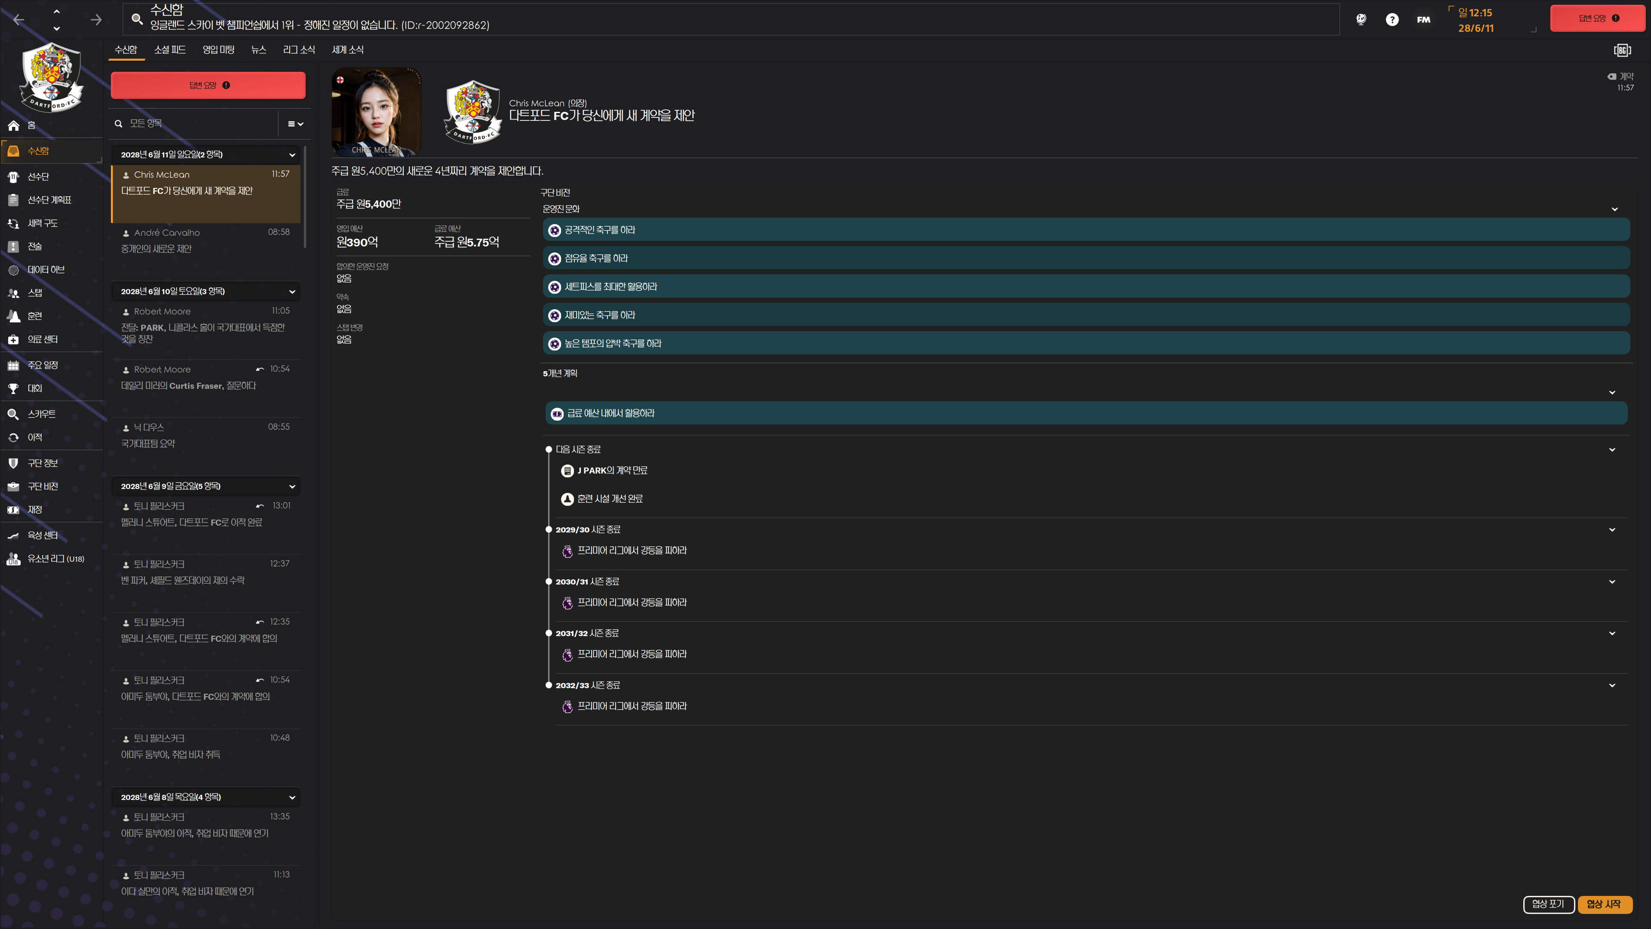Open inbox filter options dropdown
This screenshot has width=1651, height=929.
click(295, 124)
